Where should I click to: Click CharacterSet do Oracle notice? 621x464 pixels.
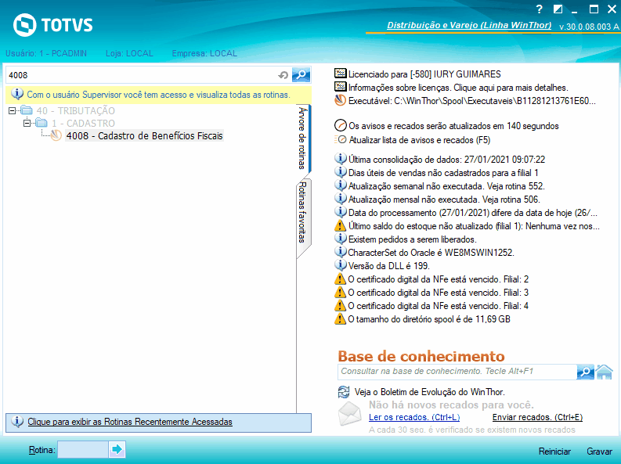tap(431, 253)
